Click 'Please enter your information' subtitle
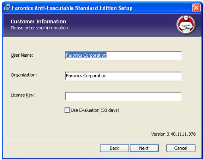Image resolution: width=203 pixels, height=160 pixels. [x=39, y=28]
